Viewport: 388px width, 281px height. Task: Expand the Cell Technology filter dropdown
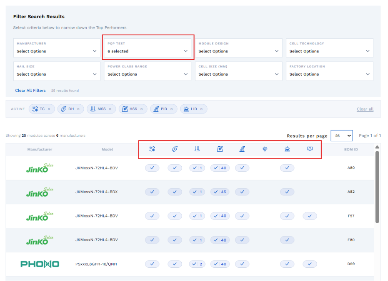[330, 48]
